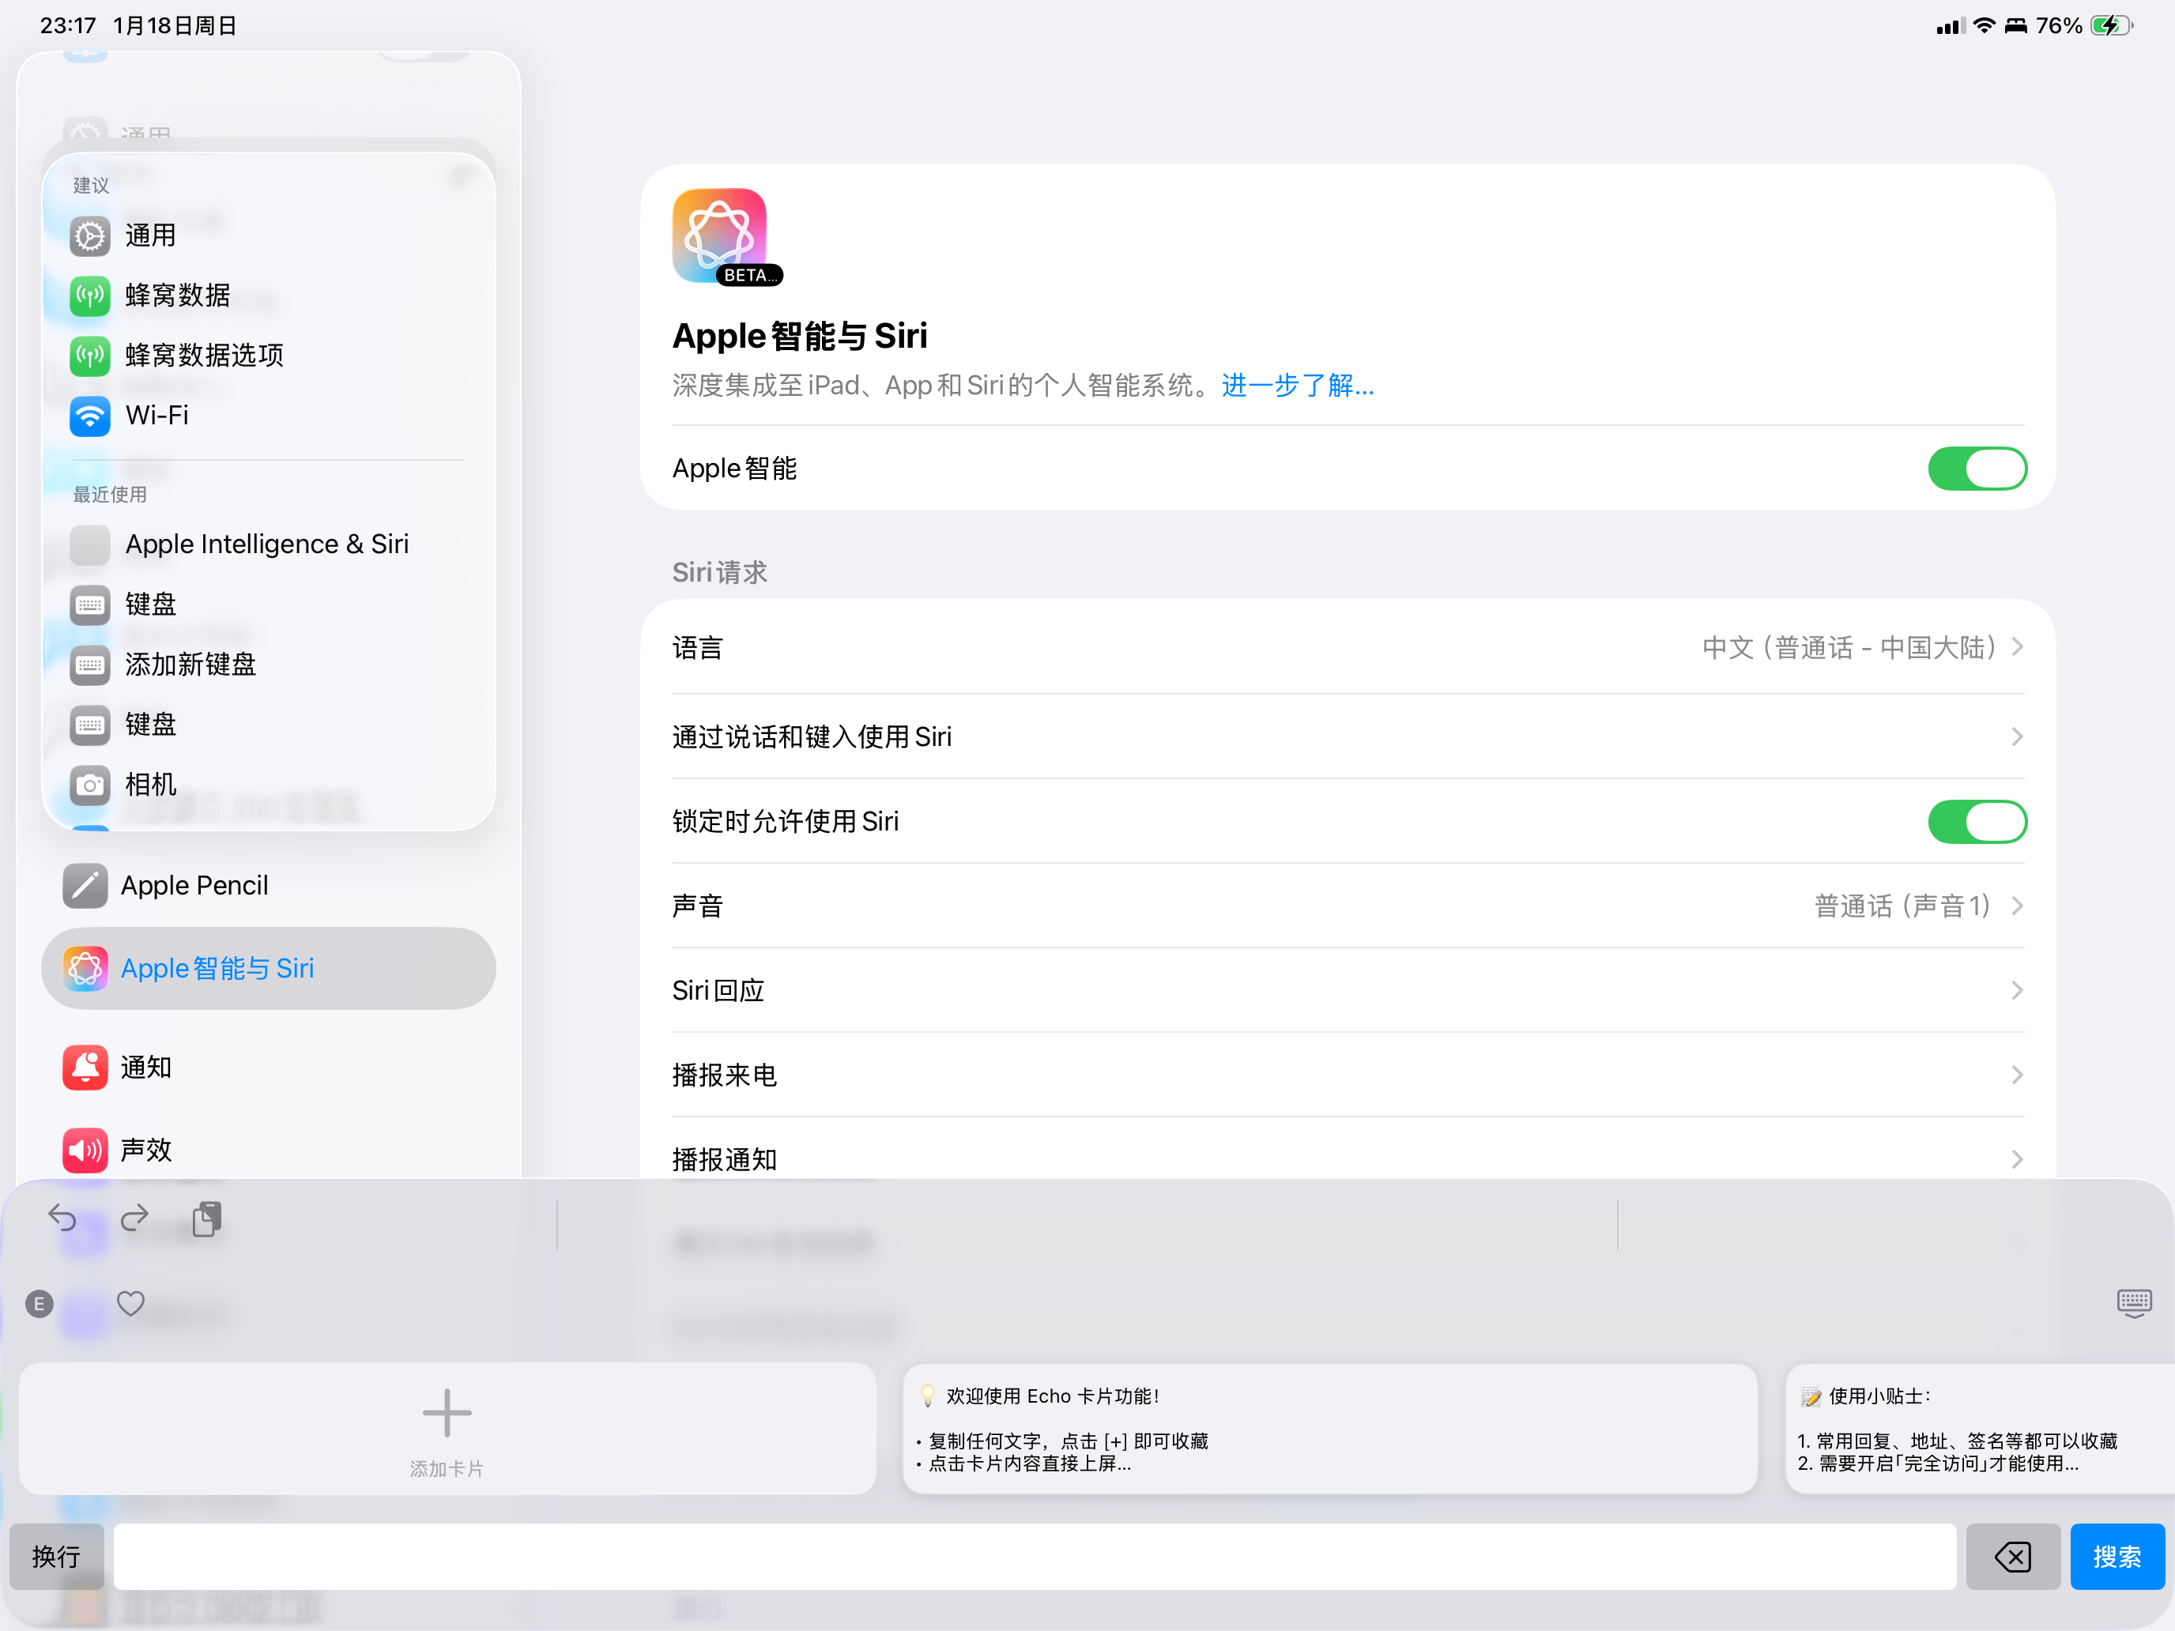The height and width of the screenshot is (1631, 2175).
Task: Hide keyboard with the keyboard dismiss icon
Action: (x=2134, y=1305)
